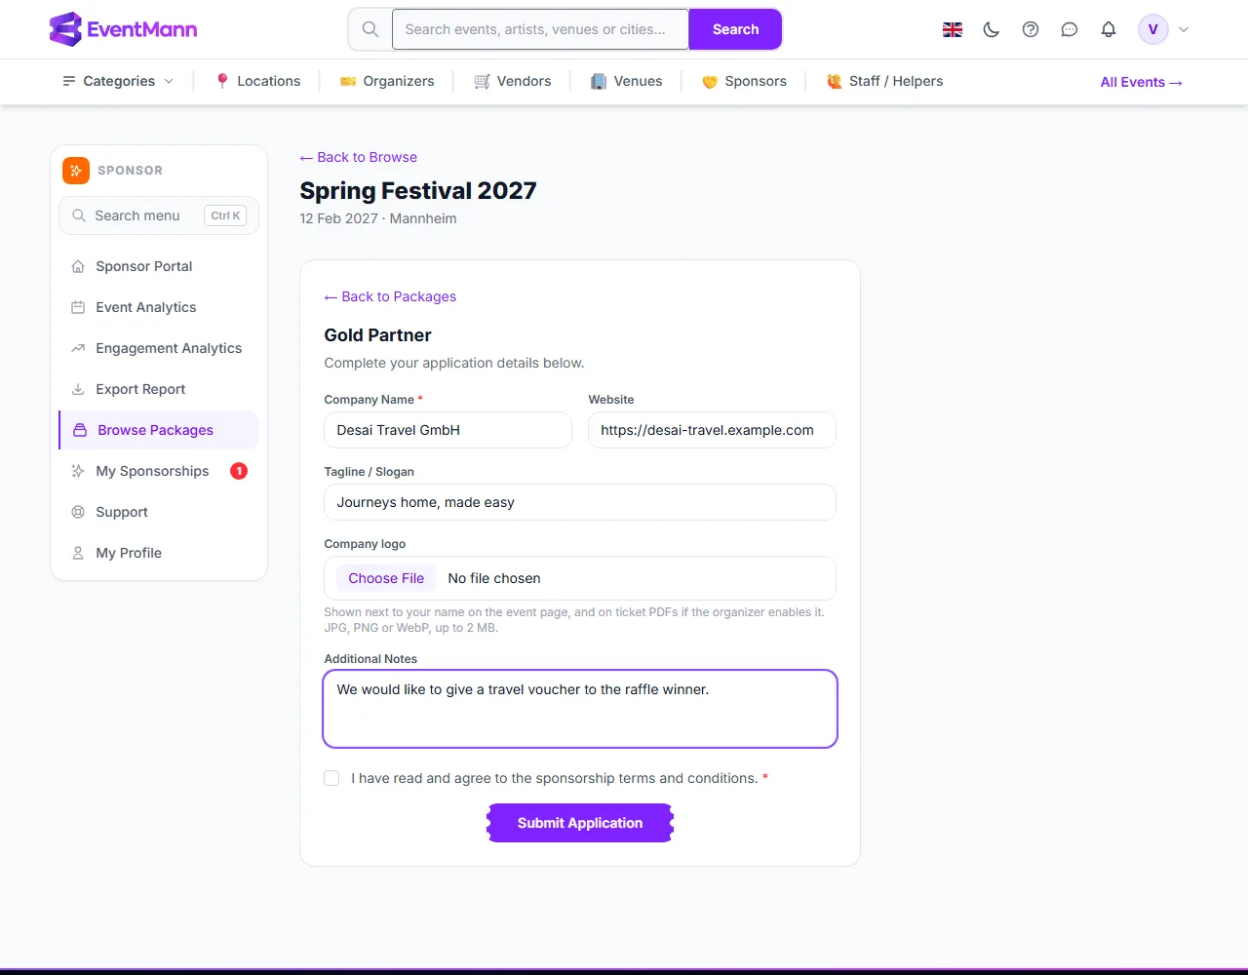Open the Vendors nav item
This screenshot has height=975, width=1248.
tap(513, 81)
